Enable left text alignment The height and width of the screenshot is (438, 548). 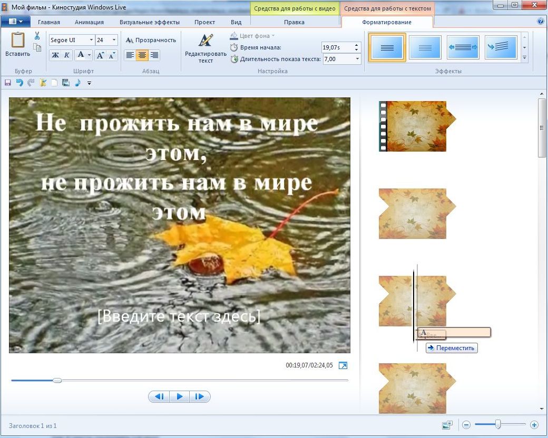[x=130, y=55]
